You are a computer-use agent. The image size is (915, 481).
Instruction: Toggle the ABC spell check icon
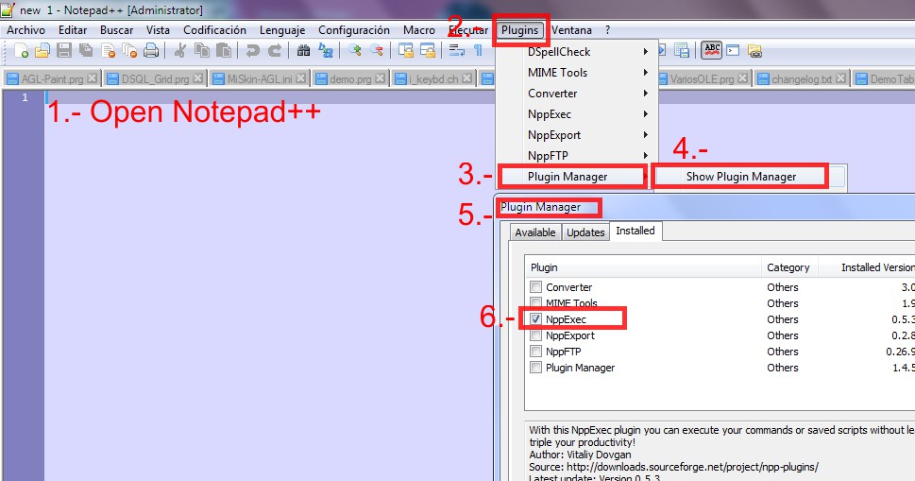711,50
